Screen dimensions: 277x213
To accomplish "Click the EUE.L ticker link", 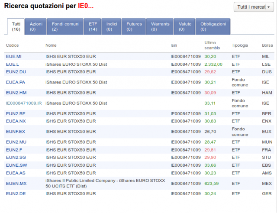I will 12,64.
